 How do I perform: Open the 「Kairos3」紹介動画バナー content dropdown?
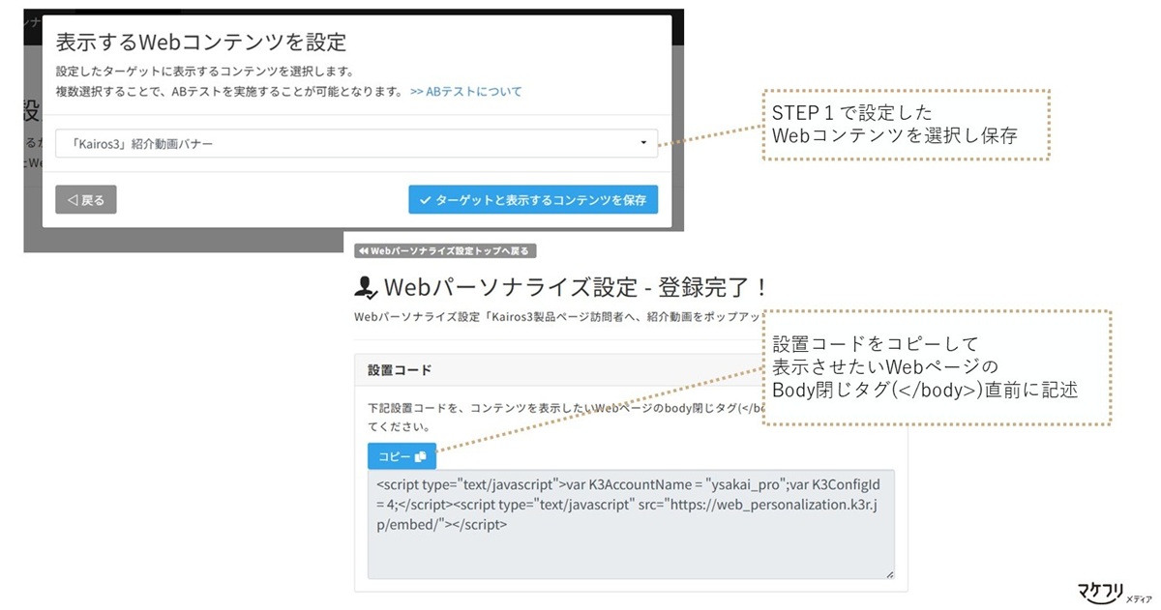(356, 143)
